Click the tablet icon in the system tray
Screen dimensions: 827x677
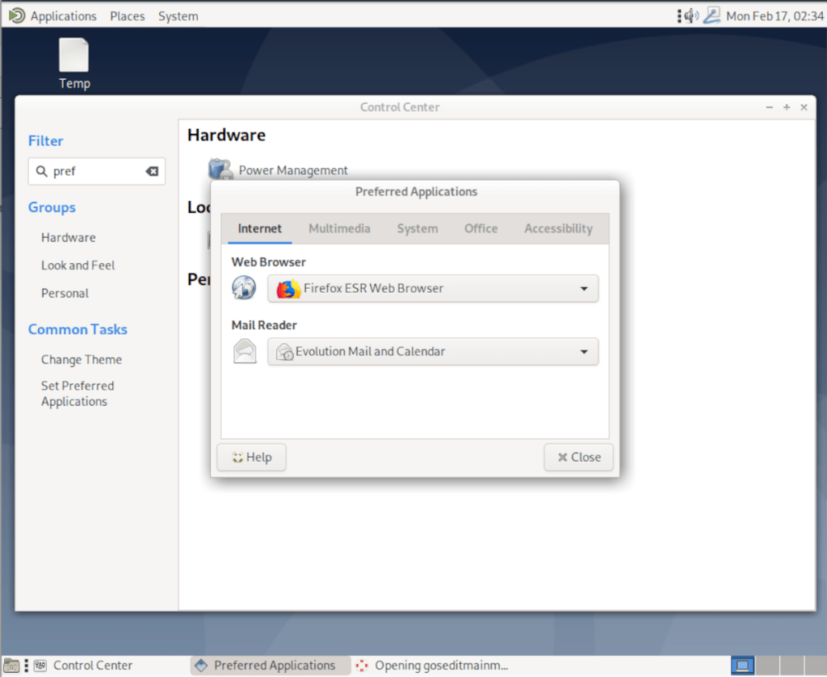pyautogui.click(x=712, y=15)
